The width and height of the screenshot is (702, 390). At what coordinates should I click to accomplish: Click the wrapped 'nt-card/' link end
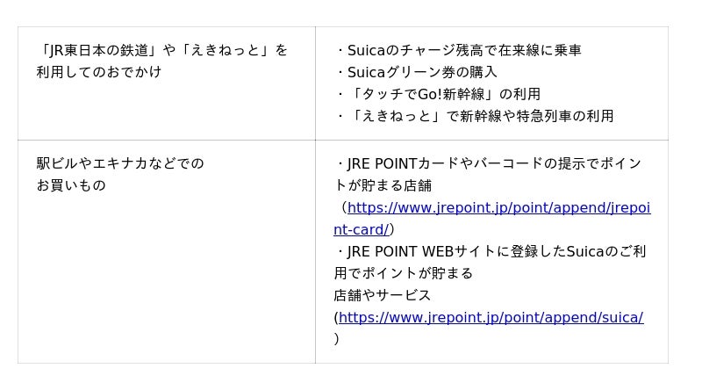[361, 230]
